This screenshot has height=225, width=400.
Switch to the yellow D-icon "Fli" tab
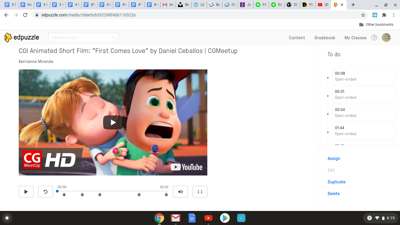308,5
